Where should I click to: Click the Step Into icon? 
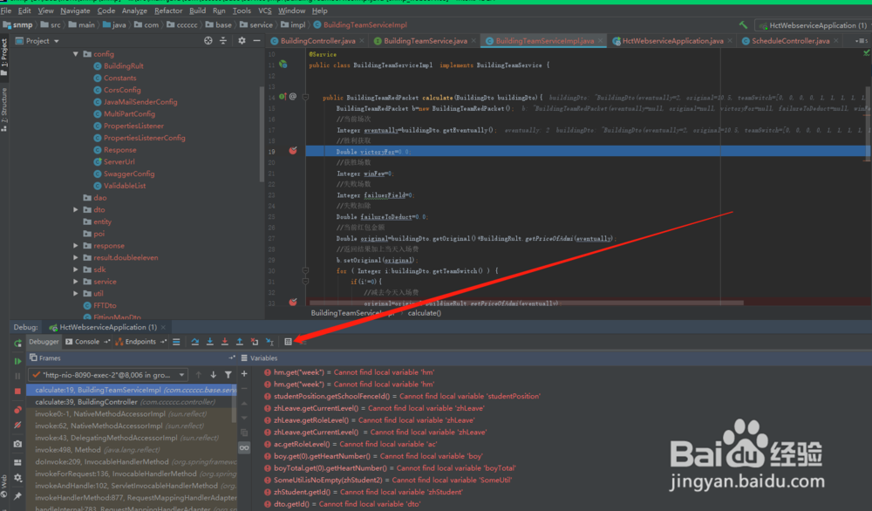(209, 342)
